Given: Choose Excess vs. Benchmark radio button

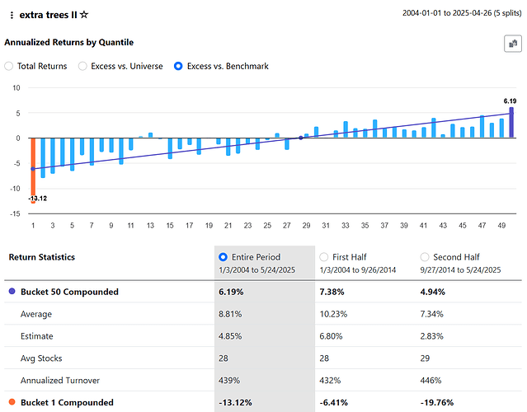Looking at the screenshot, I should [x=179, y=66].
